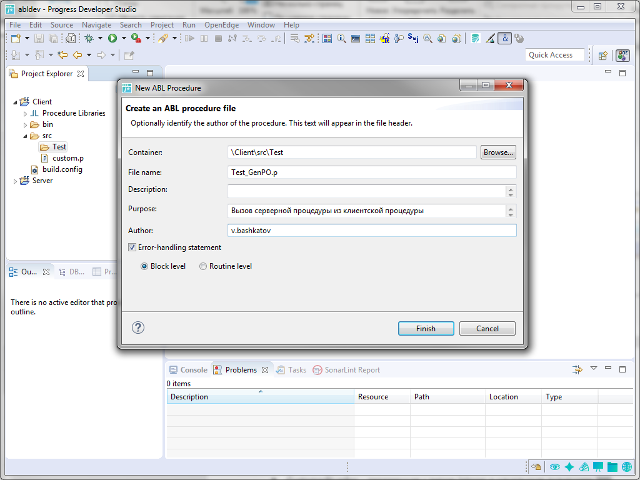Switch to the OpenEdge 'OE' perspective icon
640x480 pixels.
coord(623,56)
